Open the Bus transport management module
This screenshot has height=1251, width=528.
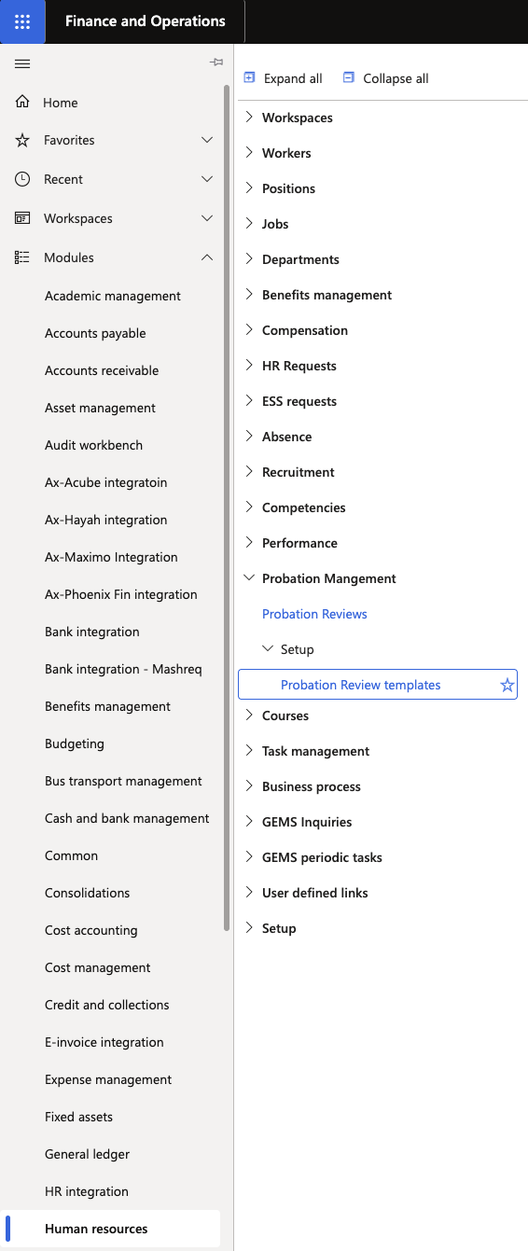point(123,781)
